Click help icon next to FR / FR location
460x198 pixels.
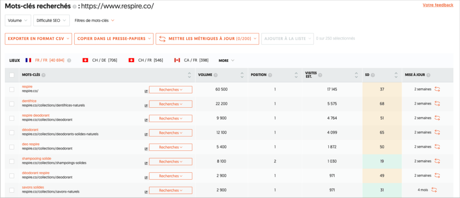[x=69, y=61]
